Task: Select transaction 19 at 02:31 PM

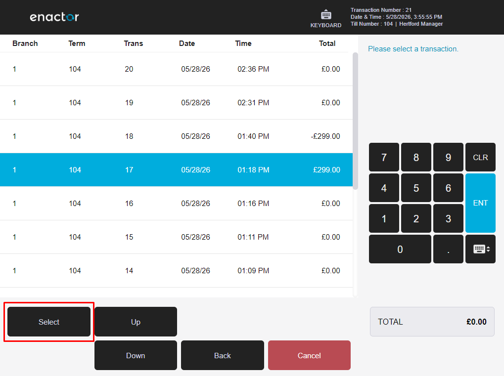Action: coord(176,103)
